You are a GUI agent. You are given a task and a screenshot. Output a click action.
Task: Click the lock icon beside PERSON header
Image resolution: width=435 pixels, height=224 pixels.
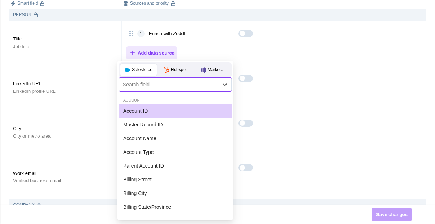(x=36, y=15)
